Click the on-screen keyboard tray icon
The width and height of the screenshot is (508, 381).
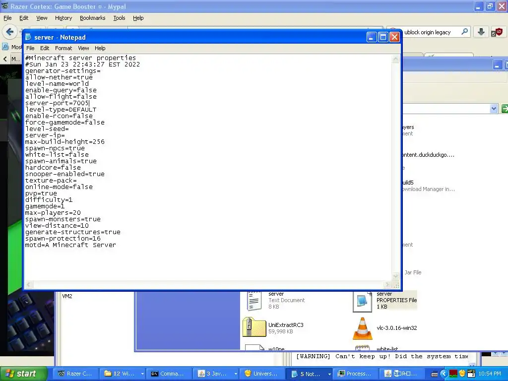click(435, 374)
